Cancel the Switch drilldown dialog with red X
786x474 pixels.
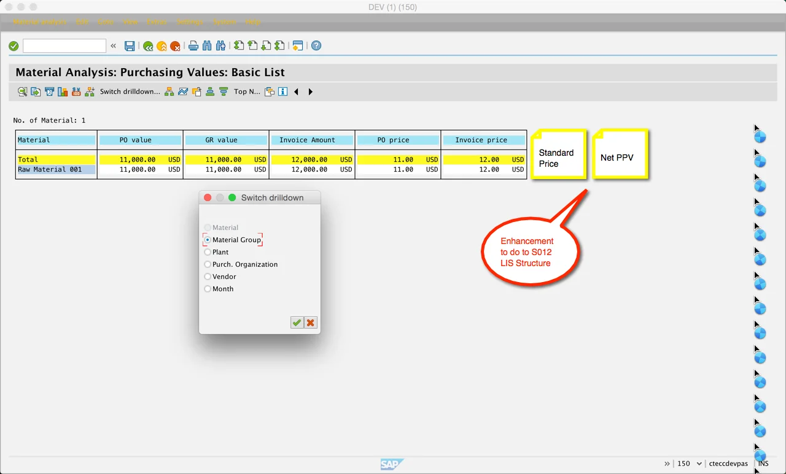click(311, 323)
